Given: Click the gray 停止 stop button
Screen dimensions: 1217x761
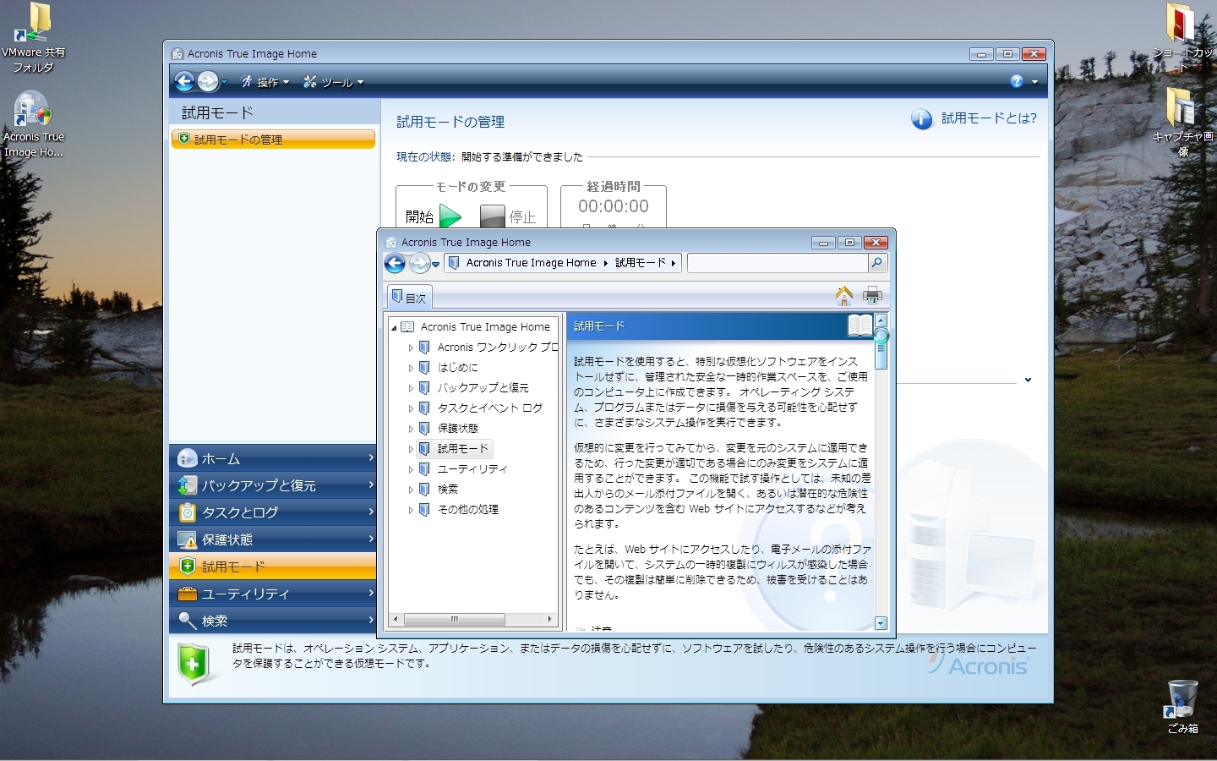Looking at the screenshot, I should (492, 216).
